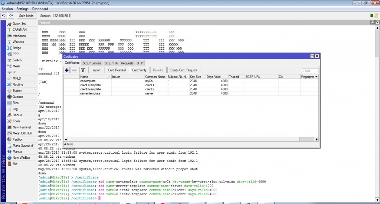Click the Revoke button

(x=158, y=70)
